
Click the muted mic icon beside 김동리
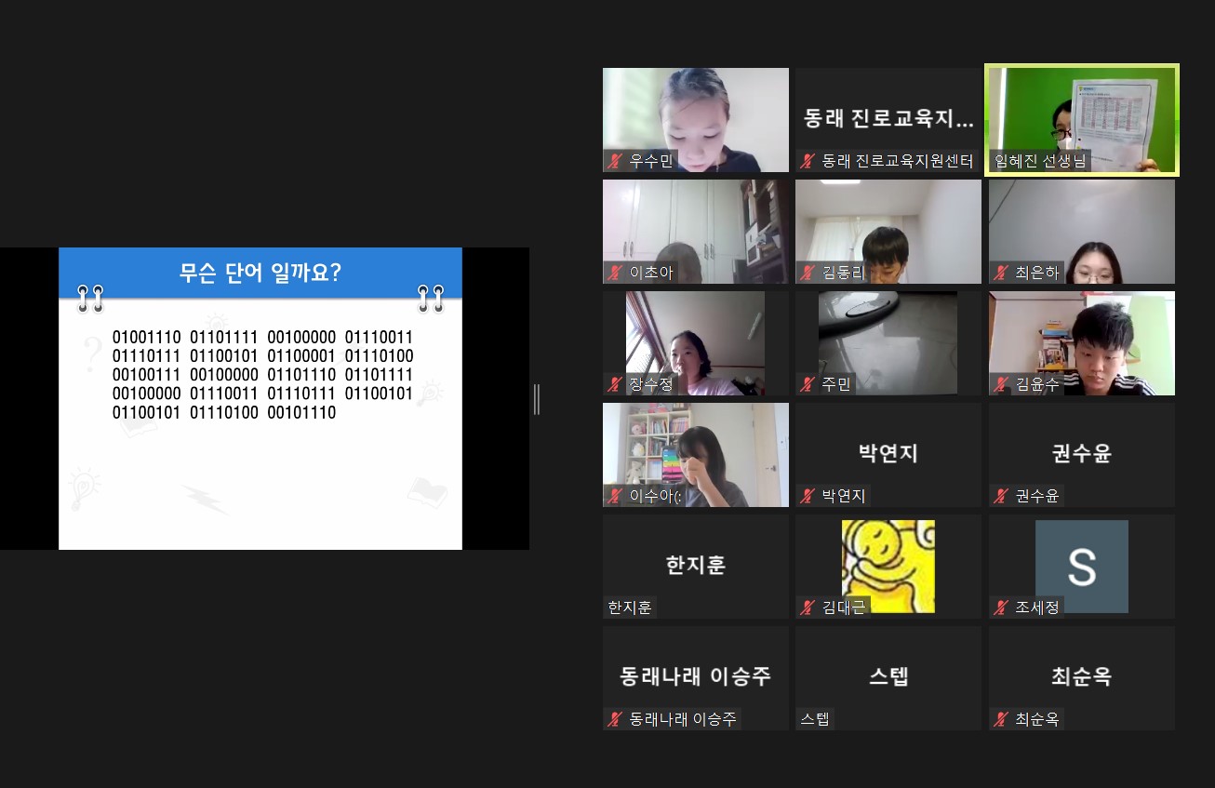coord(808,273)
